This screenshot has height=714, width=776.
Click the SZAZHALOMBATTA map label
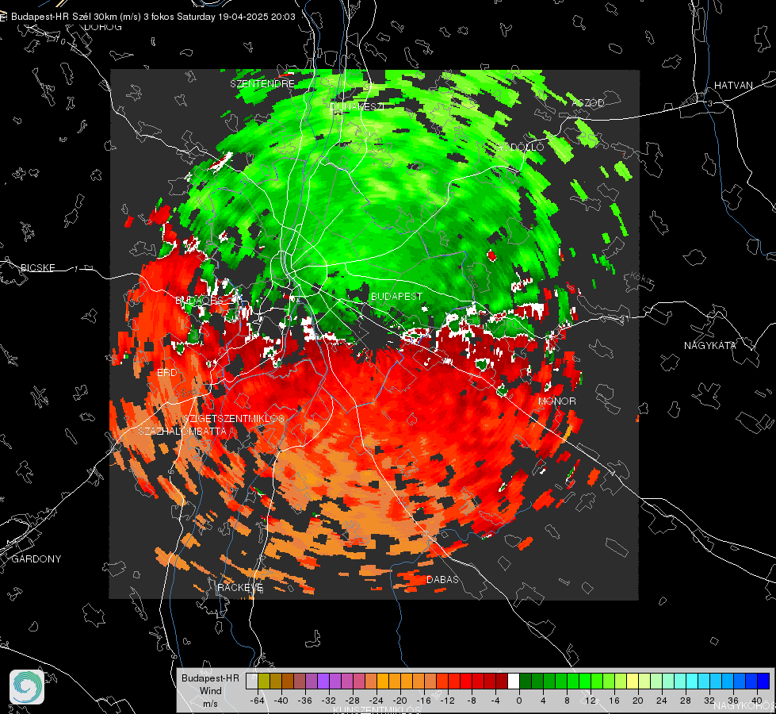[182, 431]
